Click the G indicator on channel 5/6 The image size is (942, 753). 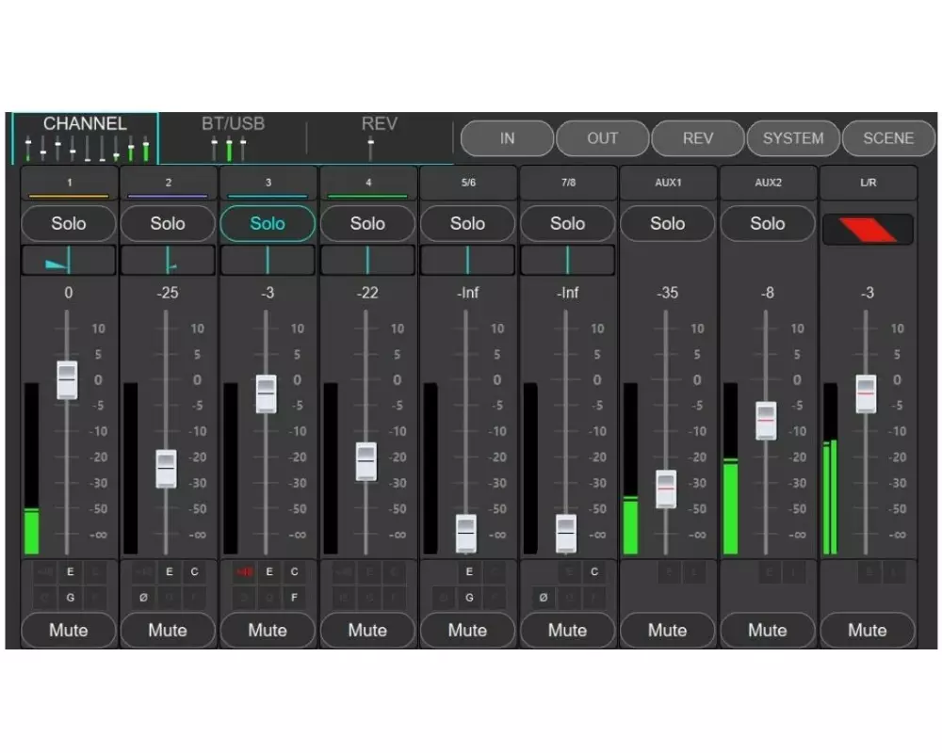(x=469, y=598)
